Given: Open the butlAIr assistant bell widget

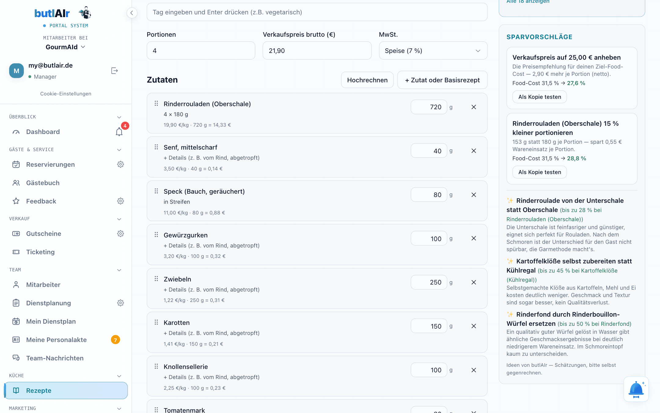Looking at the screenshot, I should pos(636,389).
